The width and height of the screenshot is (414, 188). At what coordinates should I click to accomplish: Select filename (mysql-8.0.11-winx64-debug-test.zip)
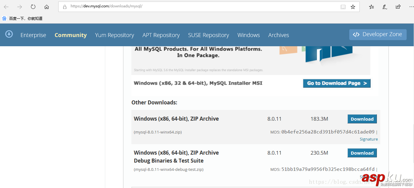[168, 169]
